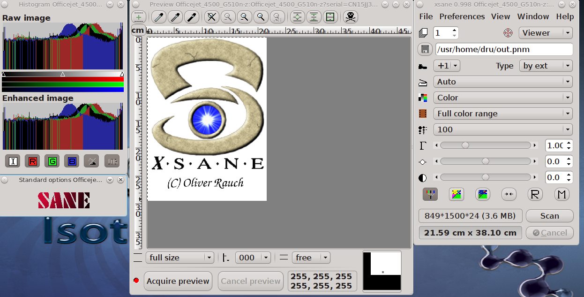Click the pixel mode icon in histogram
584x297 pixels.
click(91, 161)
